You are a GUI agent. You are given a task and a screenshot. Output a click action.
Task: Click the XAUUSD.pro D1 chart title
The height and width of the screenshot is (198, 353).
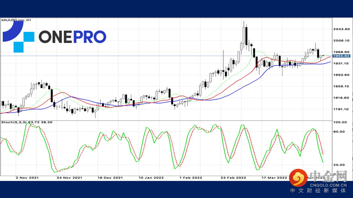click(16, 20)
